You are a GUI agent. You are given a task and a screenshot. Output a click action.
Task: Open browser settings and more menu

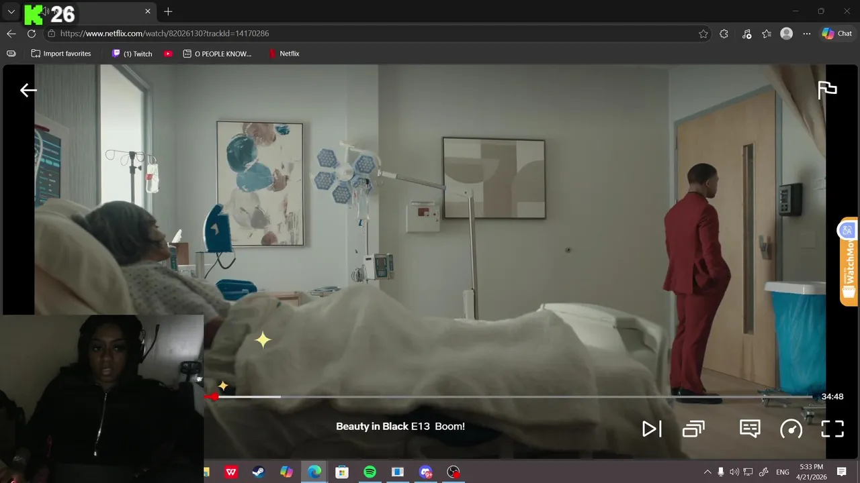807,34
